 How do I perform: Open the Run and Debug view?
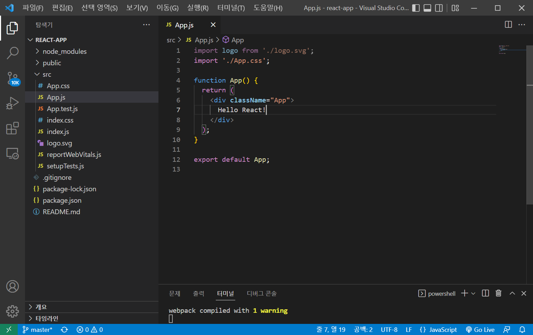tap(13, 103)
